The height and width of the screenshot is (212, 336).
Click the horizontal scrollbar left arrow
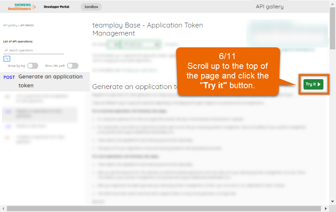coord(3,209)
